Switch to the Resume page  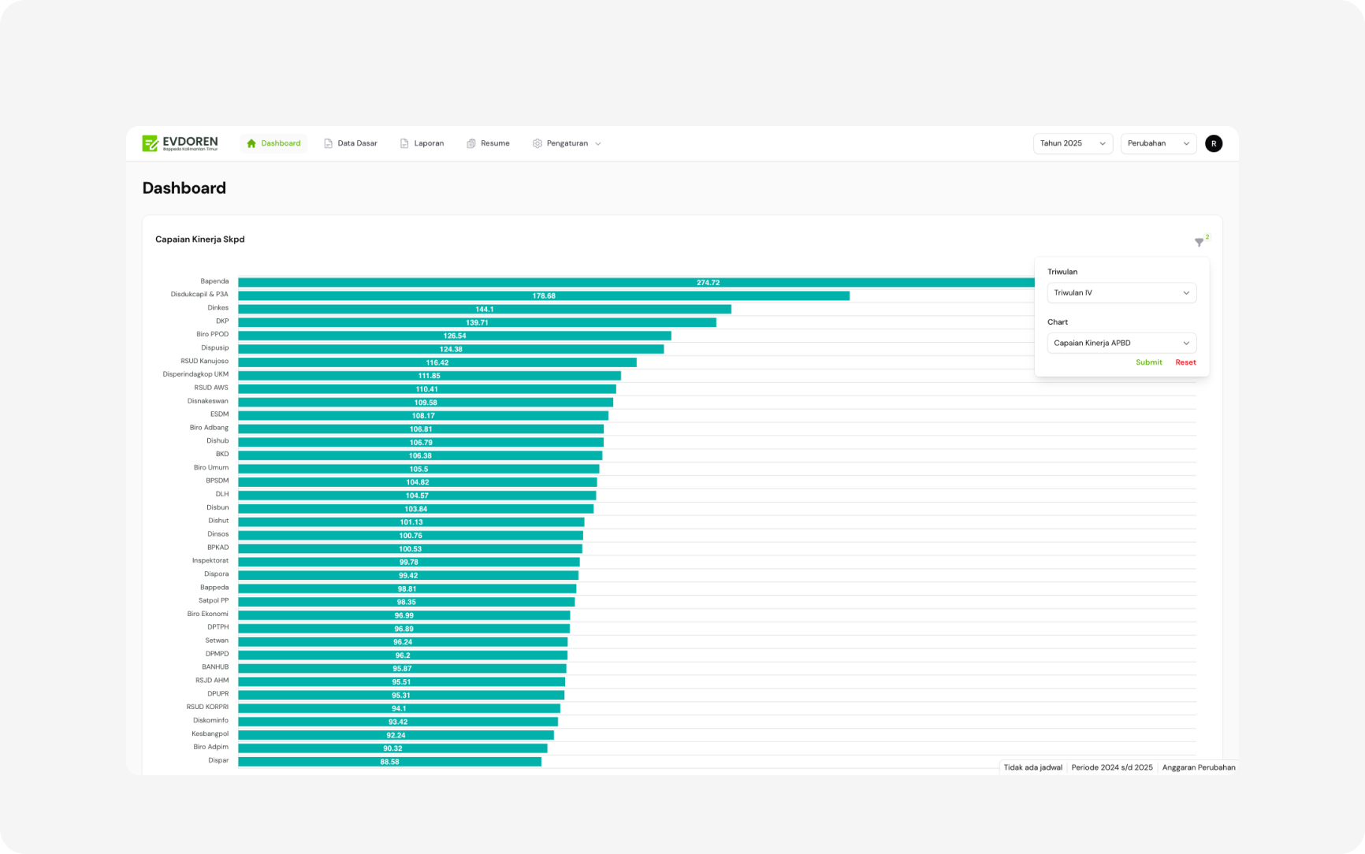495,143
